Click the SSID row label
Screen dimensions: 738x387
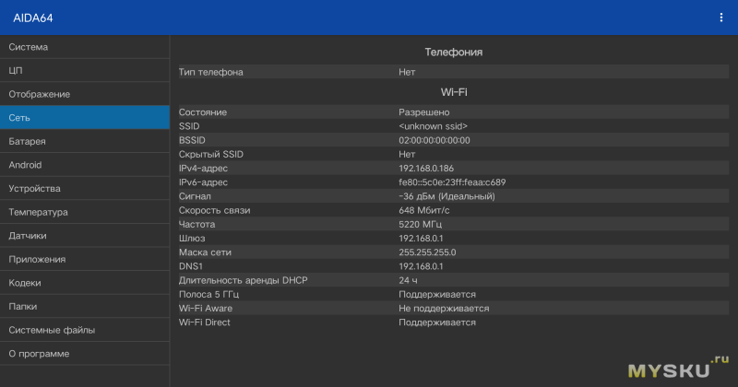tap(189, 126)
